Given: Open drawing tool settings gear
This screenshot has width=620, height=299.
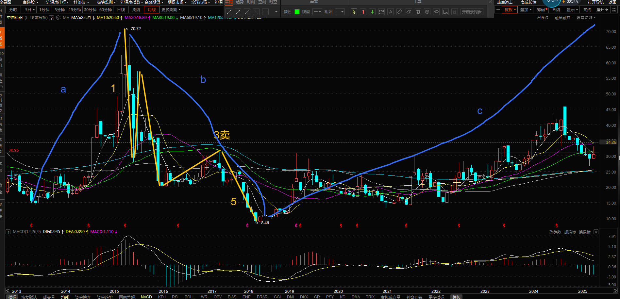Looking at the screenshot, I should (427, 12).
